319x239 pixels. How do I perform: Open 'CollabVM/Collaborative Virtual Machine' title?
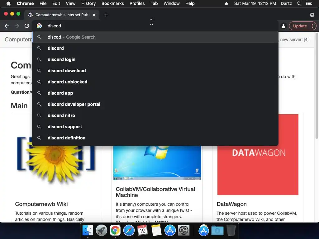click(x=155, y=192)
